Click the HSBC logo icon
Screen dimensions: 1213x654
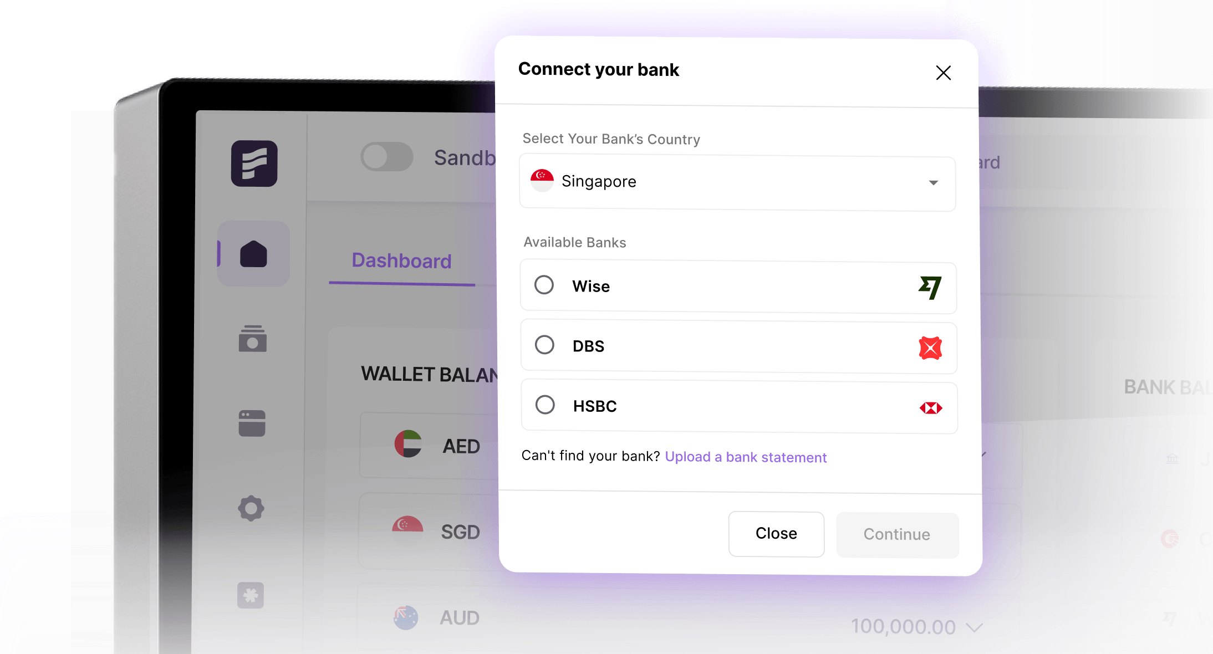pyautogui.click(x=931, y=408)
